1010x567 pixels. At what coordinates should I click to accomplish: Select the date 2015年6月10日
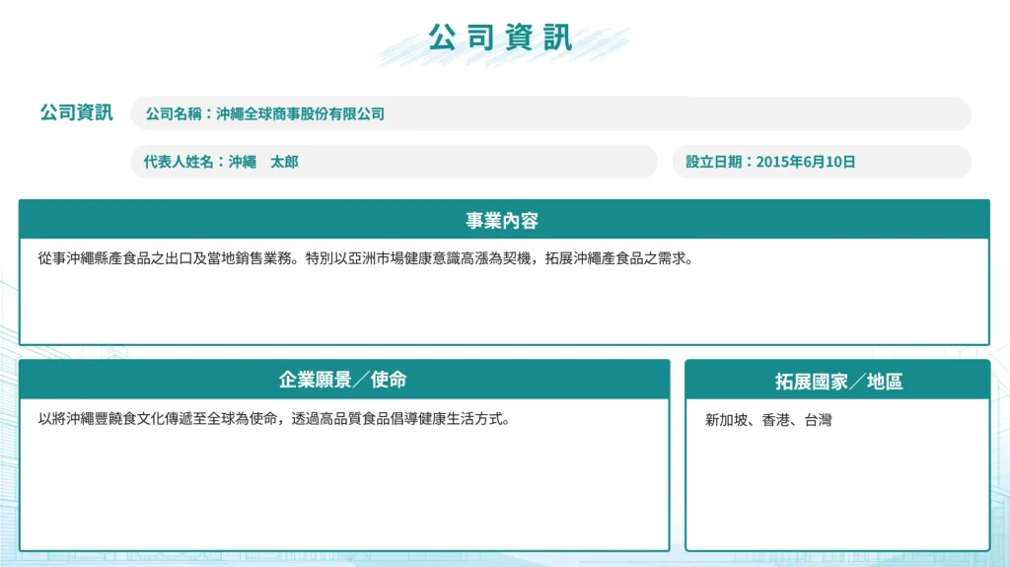(806, 162)
